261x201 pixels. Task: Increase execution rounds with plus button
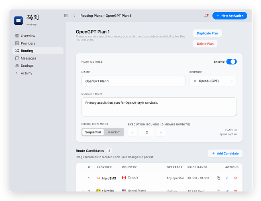[x=161, y=132]
